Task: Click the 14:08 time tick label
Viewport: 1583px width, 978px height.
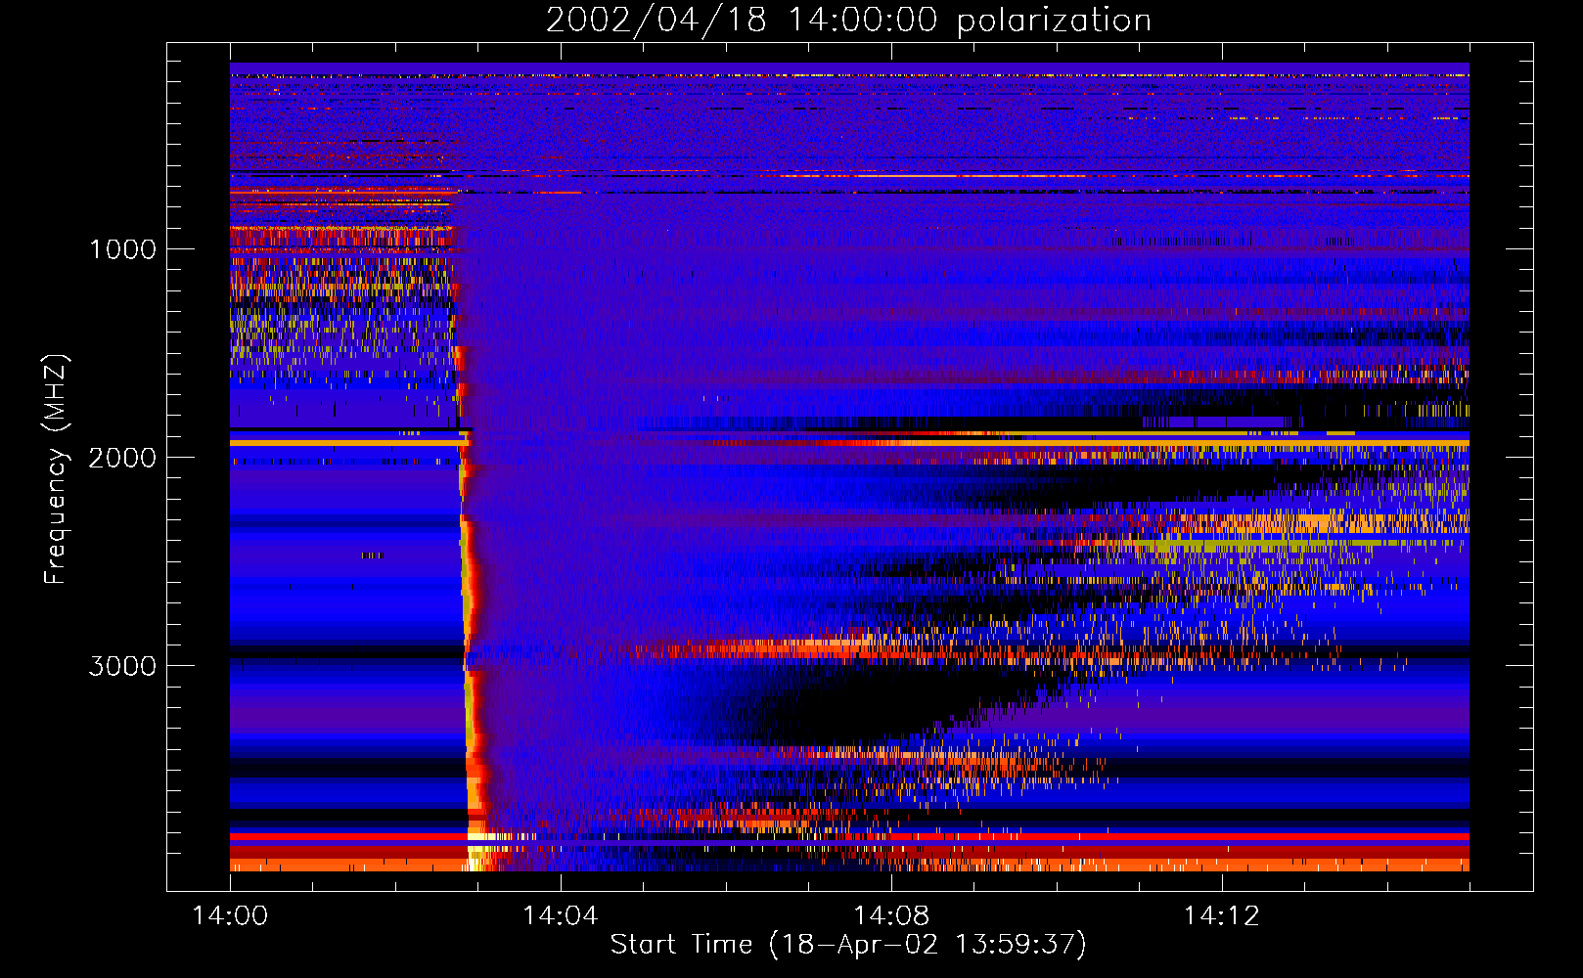Action: pos(890,915)
